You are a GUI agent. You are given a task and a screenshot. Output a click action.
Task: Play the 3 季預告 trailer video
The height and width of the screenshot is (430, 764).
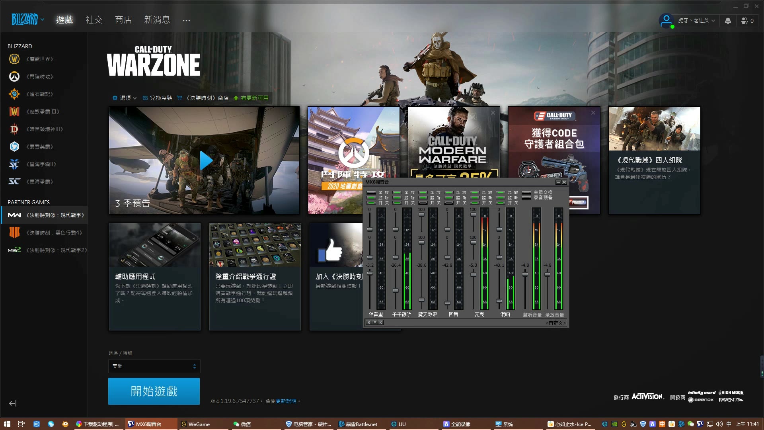pyautogui.click(x=206, y=160)
